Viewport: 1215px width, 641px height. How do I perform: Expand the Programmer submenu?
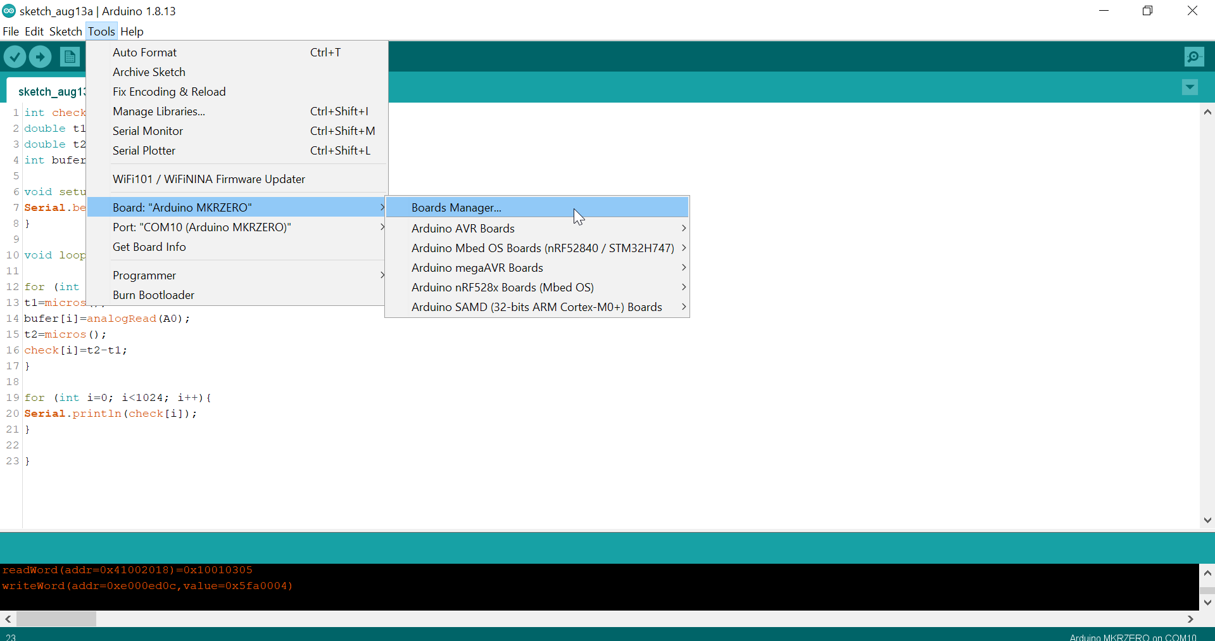point(237,276)
